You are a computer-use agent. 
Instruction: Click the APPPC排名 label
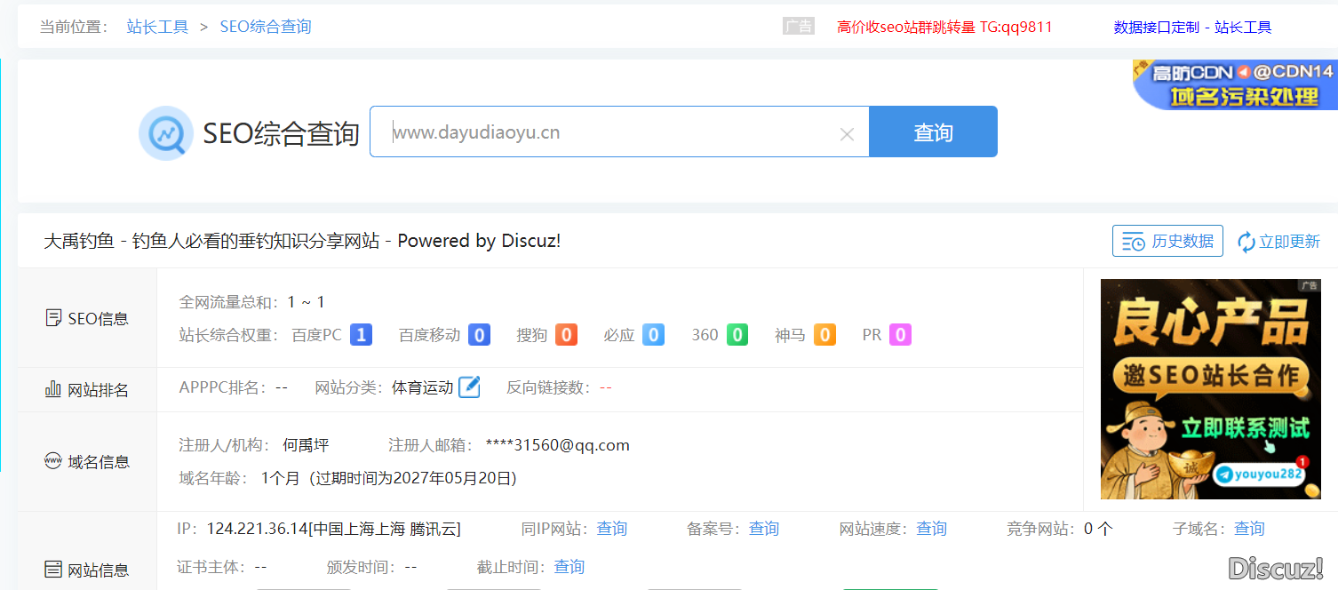[x=223, y=387]
